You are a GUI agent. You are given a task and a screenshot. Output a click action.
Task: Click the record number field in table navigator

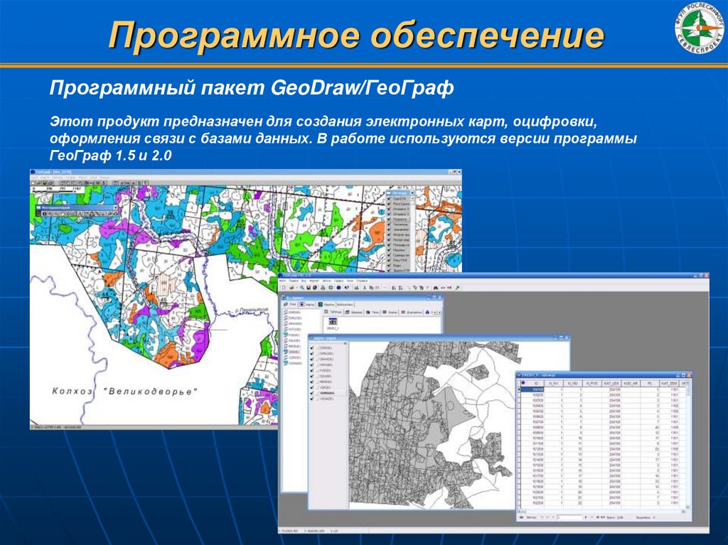pos(569,517)
